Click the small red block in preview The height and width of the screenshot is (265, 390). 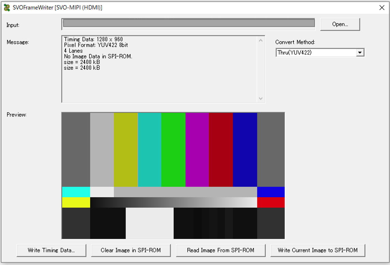tap(271, 202)
